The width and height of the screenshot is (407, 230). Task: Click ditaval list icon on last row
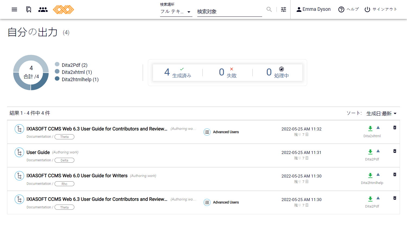tap(207, 202)
